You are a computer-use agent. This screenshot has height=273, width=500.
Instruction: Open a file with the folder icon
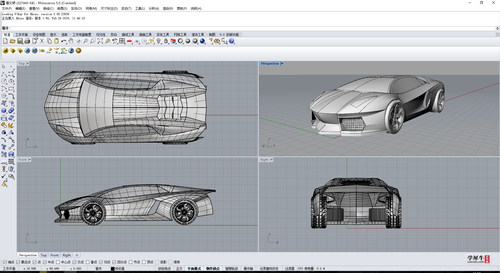point(12,41)
